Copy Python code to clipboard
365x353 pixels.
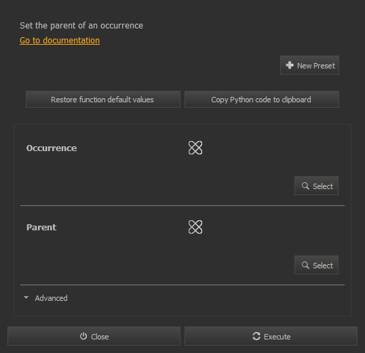(262, 100)
